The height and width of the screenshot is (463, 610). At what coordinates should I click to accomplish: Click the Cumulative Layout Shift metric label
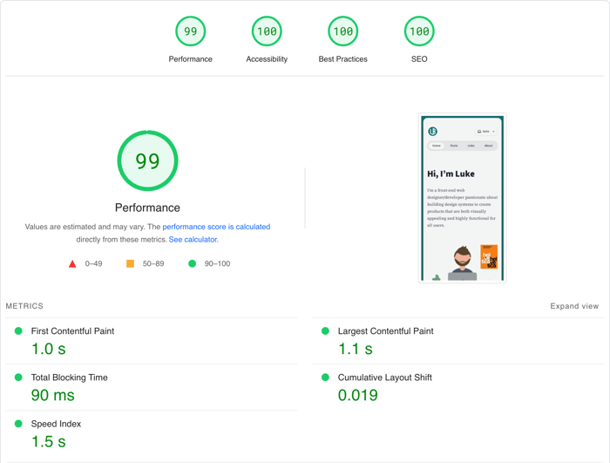pos(385,378)
